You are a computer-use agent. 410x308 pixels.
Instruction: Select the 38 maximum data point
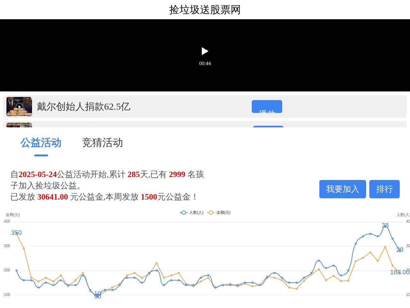click(x=385, y=226)
